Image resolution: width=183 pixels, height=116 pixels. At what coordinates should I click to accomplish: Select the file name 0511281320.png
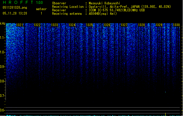point(15,8)
